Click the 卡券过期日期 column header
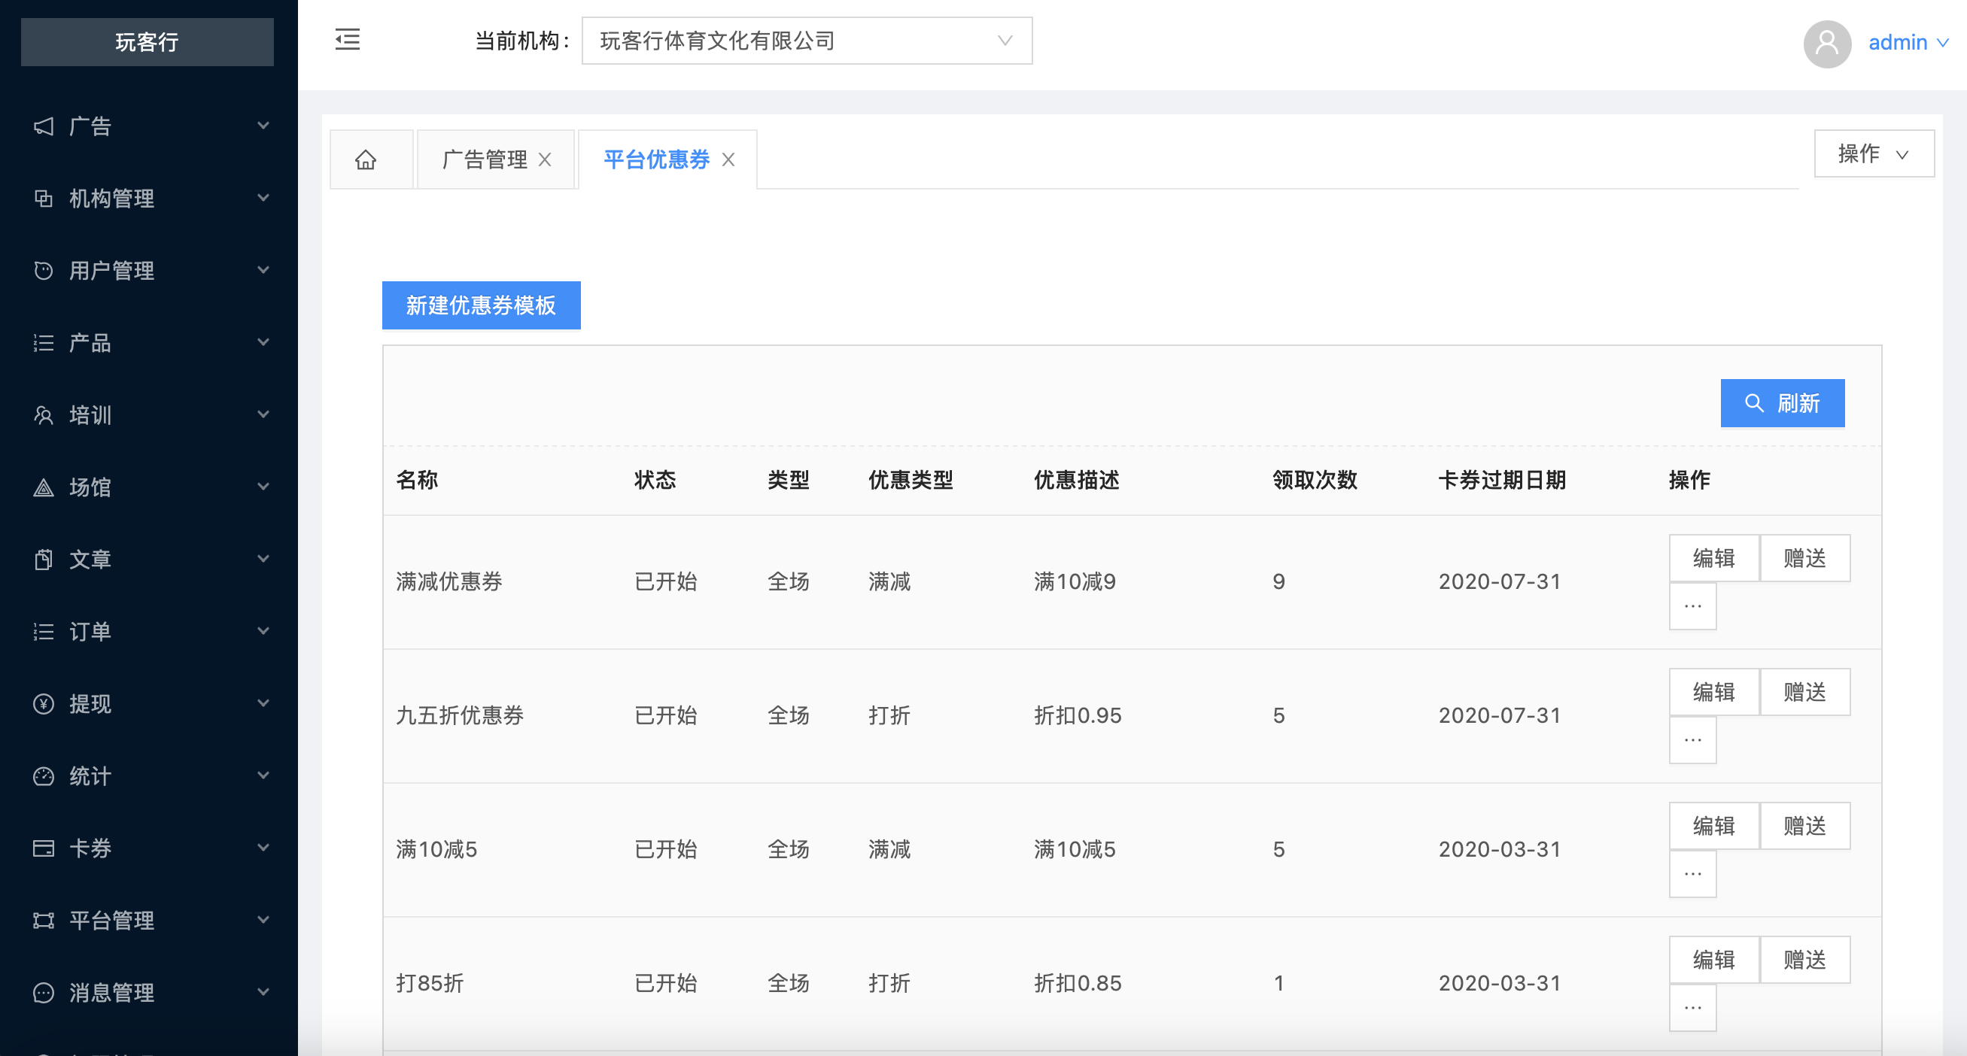Viewport: 1967px width, 1056px height. tap(1502, 481)
